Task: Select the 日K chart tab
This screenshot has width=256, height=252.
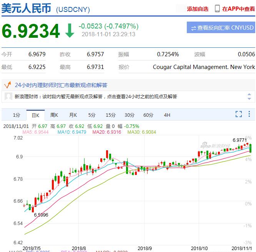Action: click(x=35, y=115)
